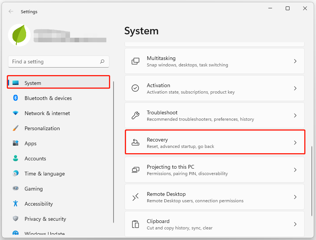Select the Multitasking snap windows icon
Viewport: 316px width, 240px height.
(x=135, y=61)
